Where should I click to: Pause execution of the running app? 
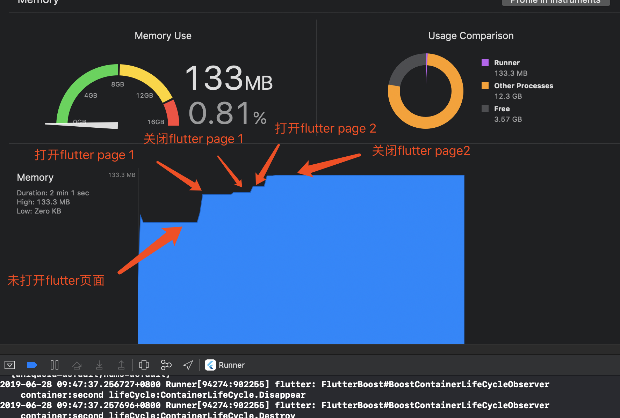pos(55,365)
